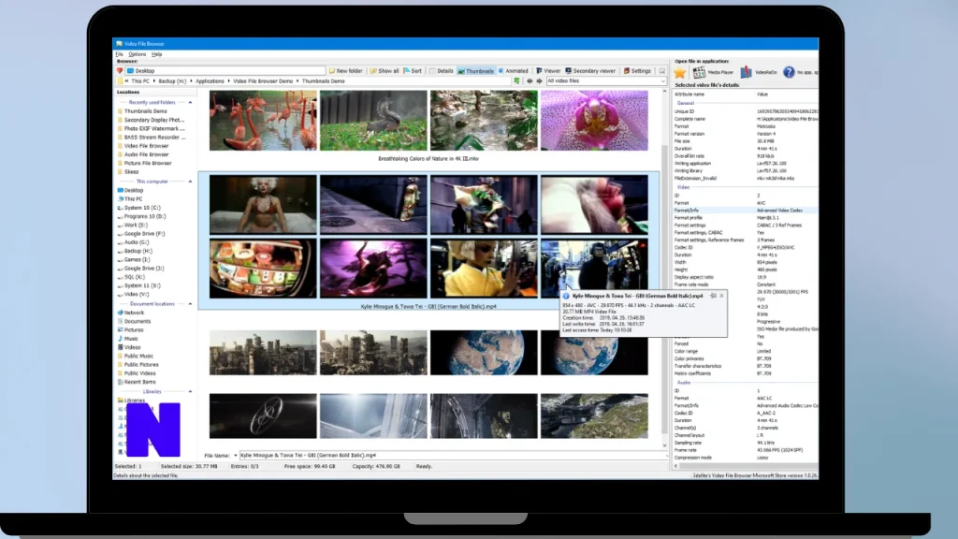Click the blue question mark No app icon

point(789,72)
